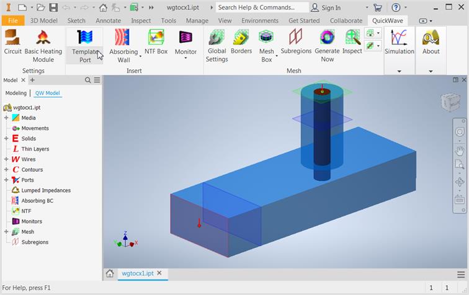Click the Save icon in quick access toolbar
The image size is (469, 295).
click(x=53, y=7)
